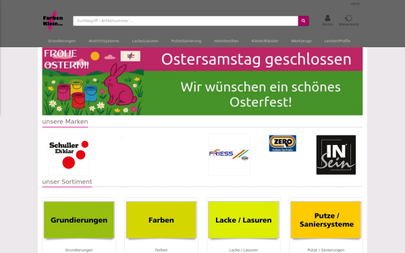The height and width of the screenshot is (253, 405).
Task: Select the IN Sein brand logo
Action: (x=336, y=154)
